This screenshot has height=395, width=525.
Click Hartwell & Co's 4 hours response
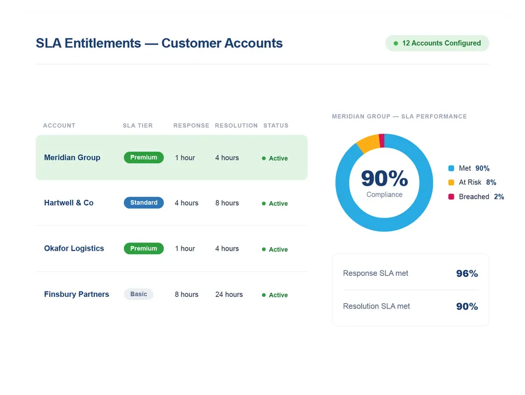187,203
